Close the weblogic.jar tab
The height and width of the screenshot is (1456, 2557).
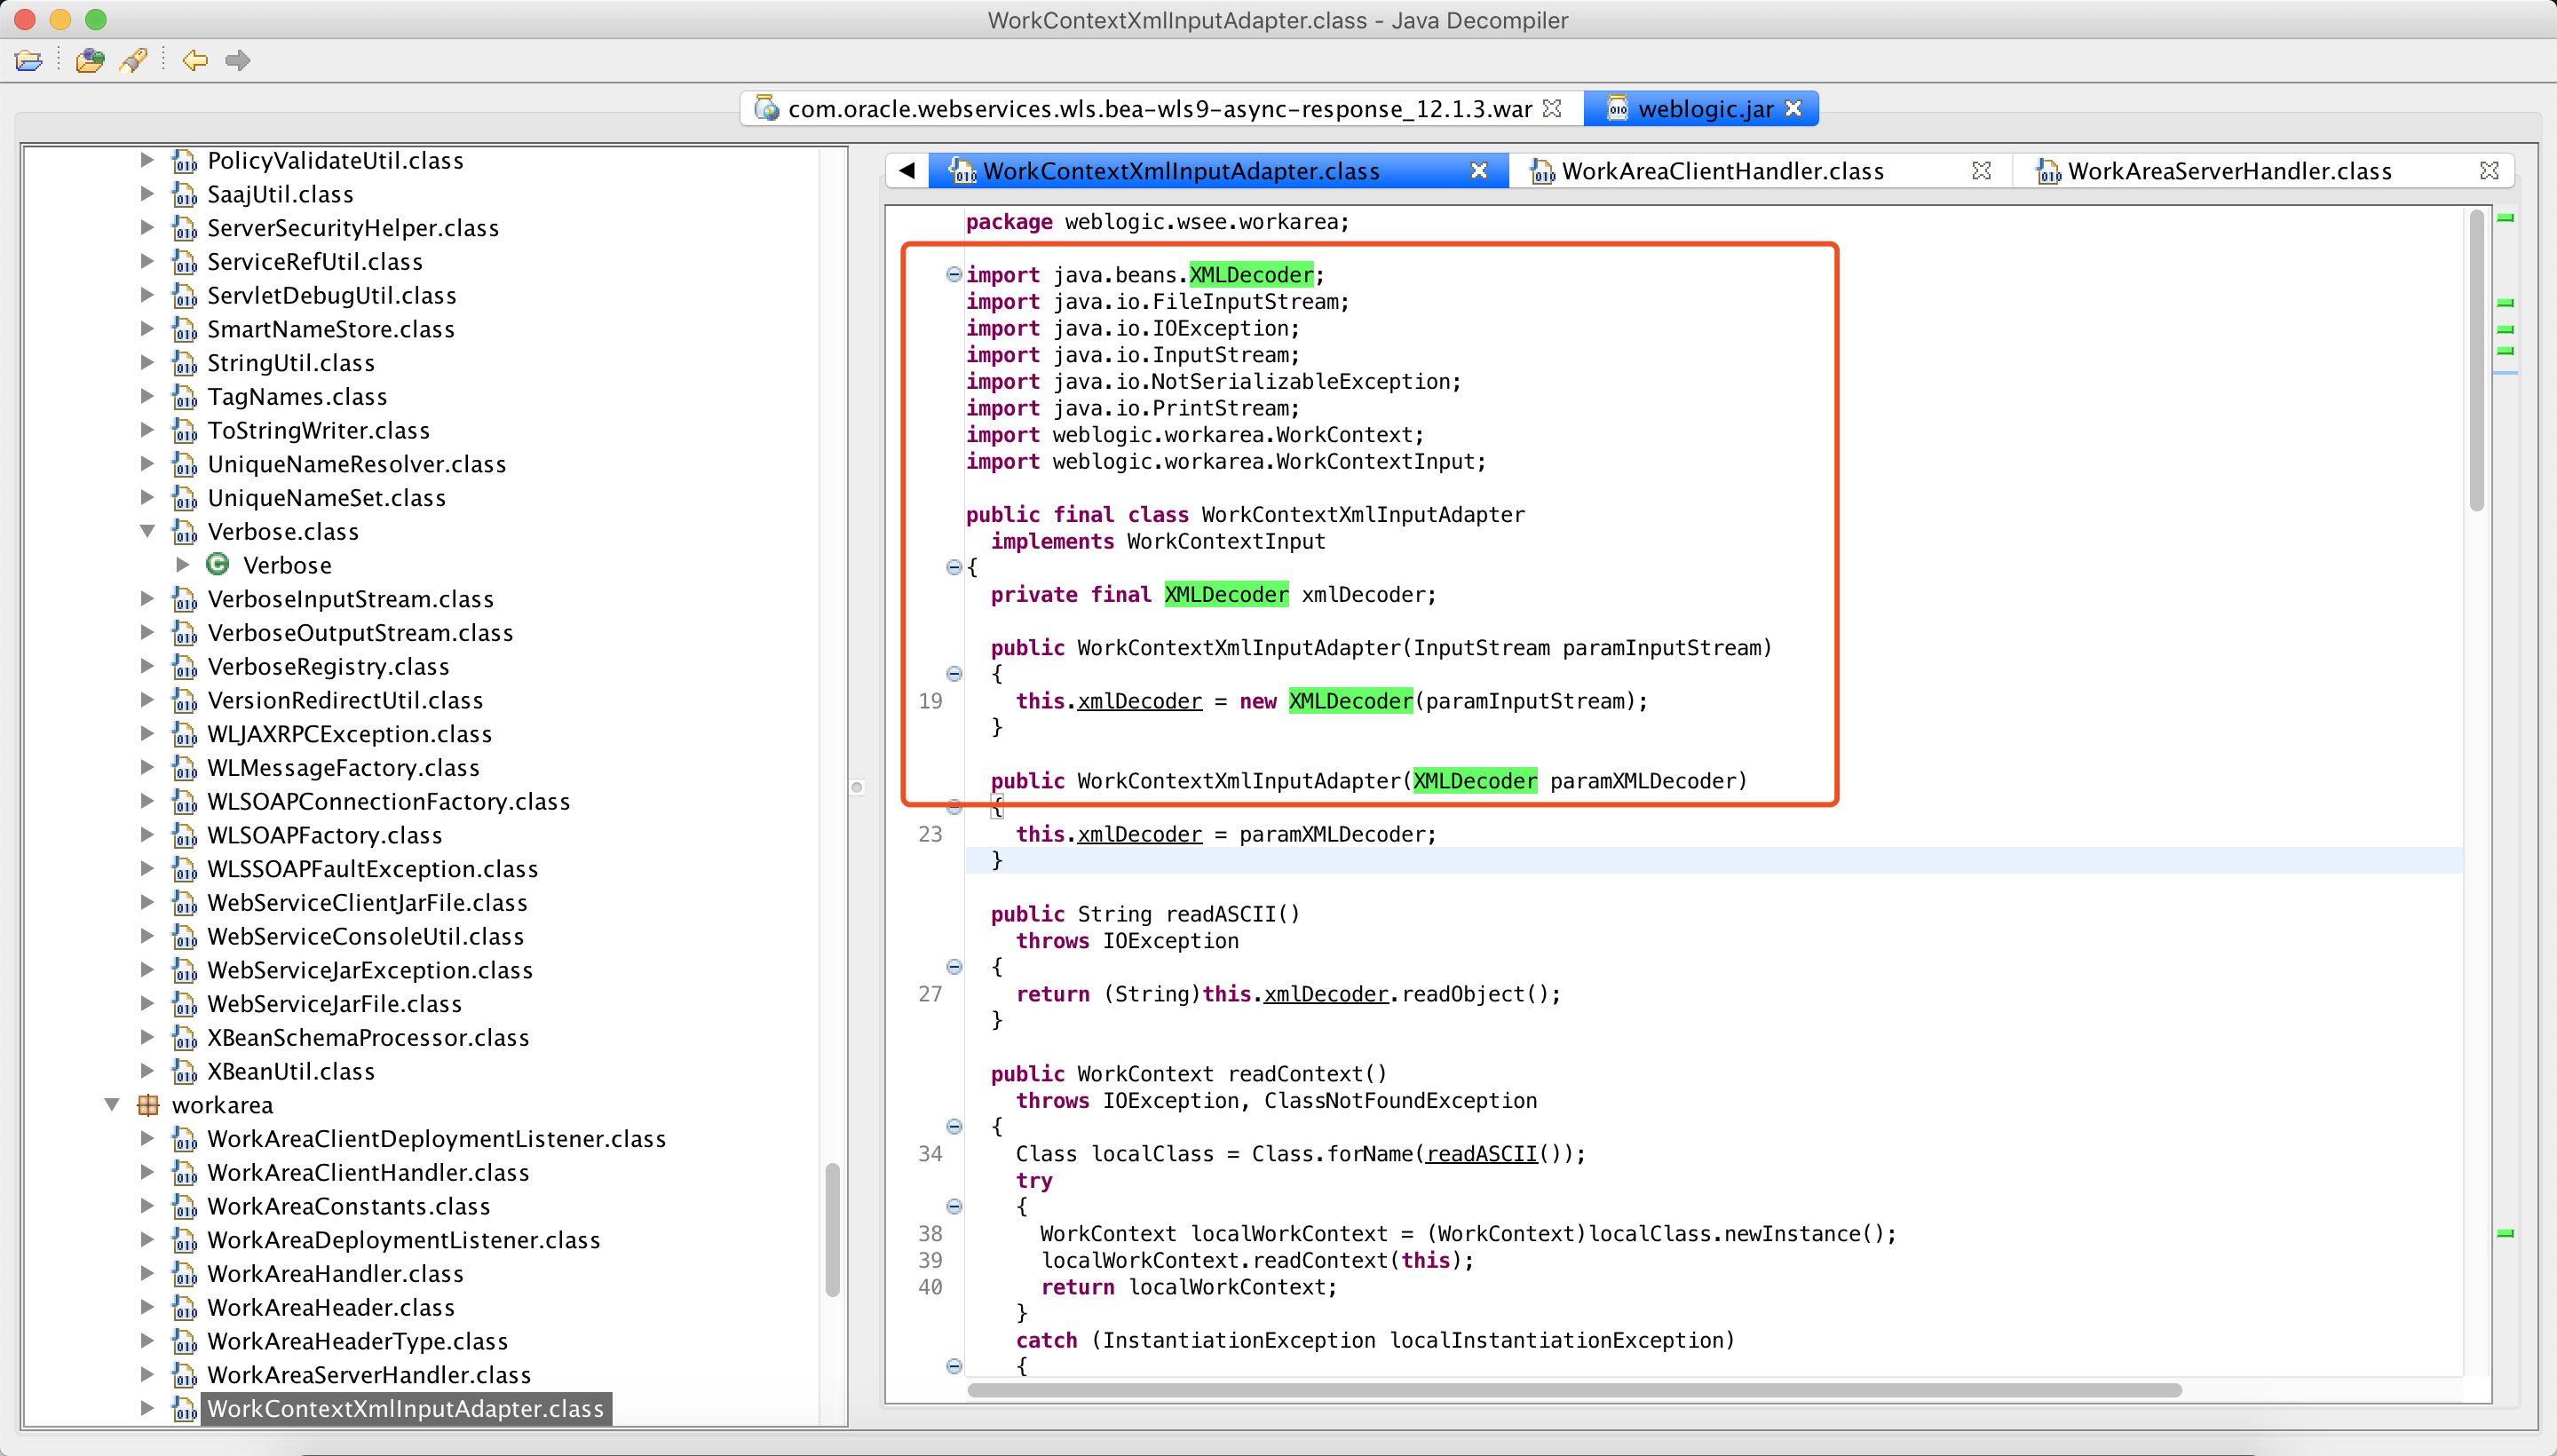coord(1794,109)
